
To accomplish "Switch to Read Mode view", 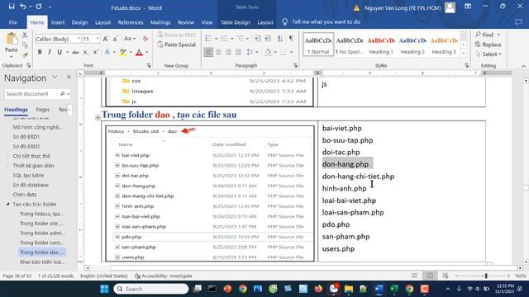I will point(415,276).
